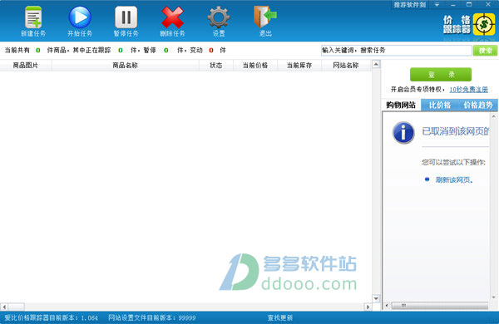Minimize the price tracker window
Viewport: 499px width, 324px height.
pos(453,4)
